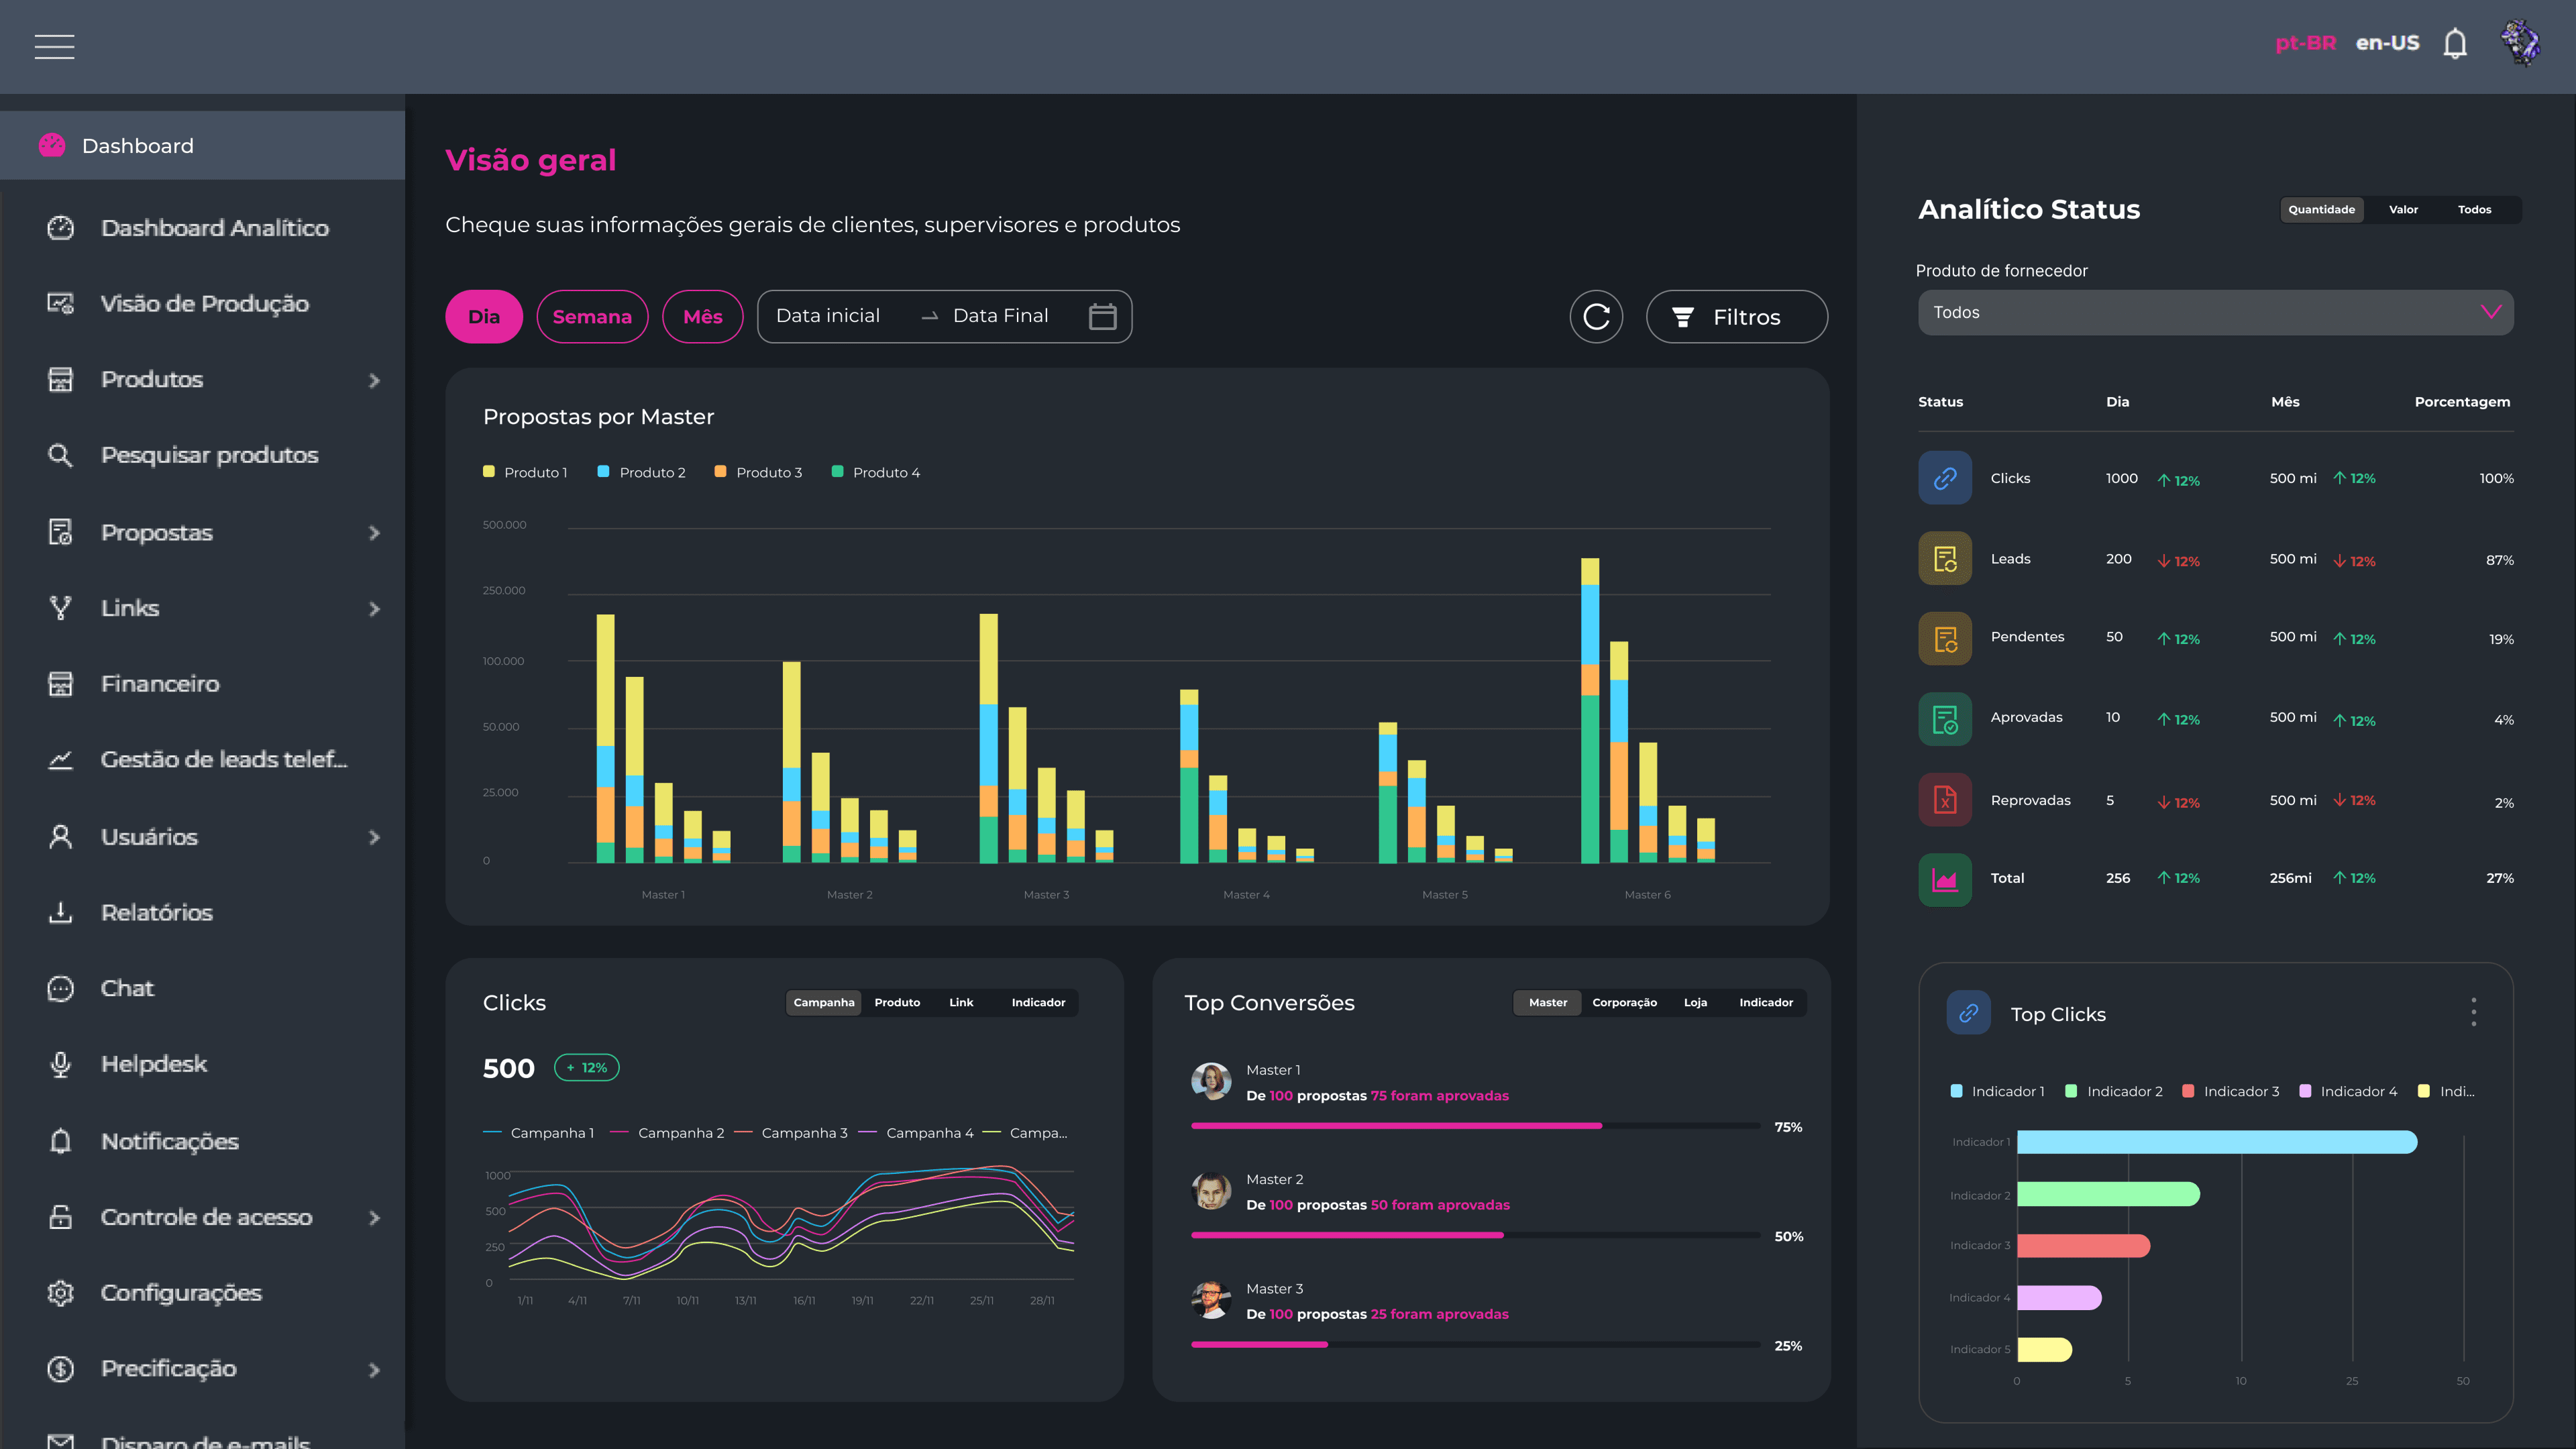Viewport: 2576px width, 1449px height.
Task: Click the Filtros button
Action: click(1737, 316)
